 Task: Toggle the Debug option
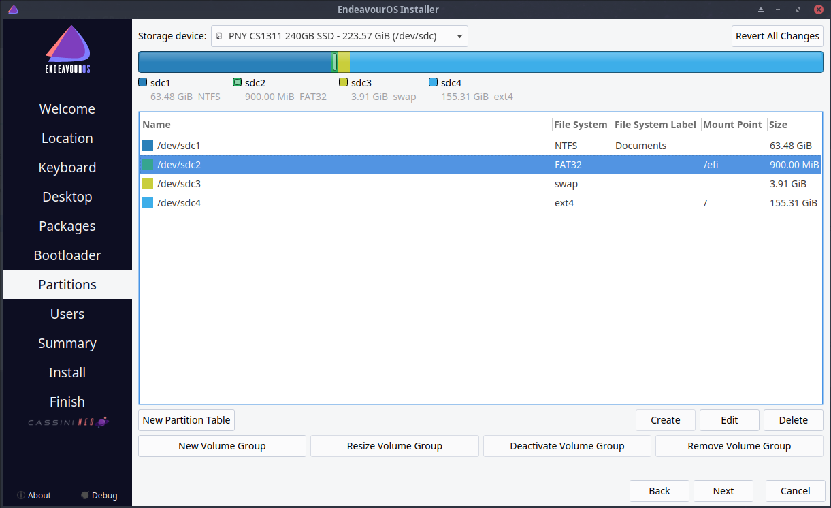point(105,496)
